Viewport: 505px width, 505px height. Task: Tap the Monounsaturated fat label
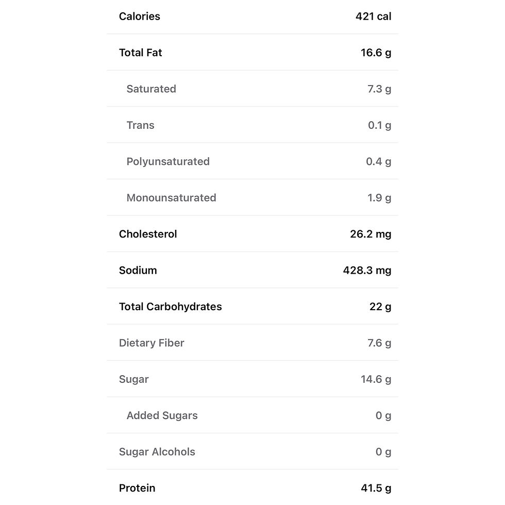tap(171, 198)
